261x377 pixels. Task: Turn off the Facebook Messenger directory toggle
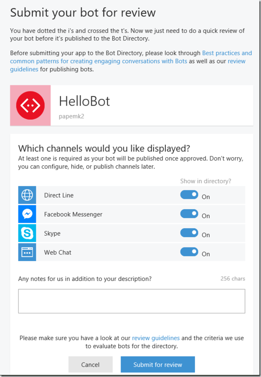pyautogui.click(x=189, y=214)
